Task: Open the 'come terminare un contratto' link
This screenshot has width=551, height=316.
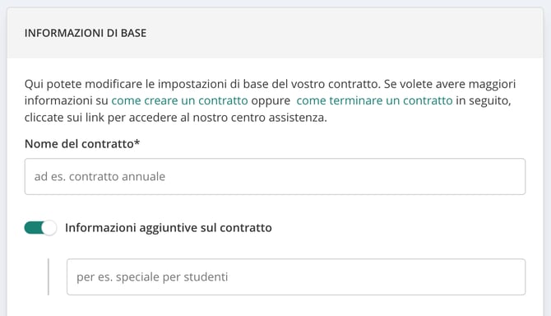Action: (374, 100)
